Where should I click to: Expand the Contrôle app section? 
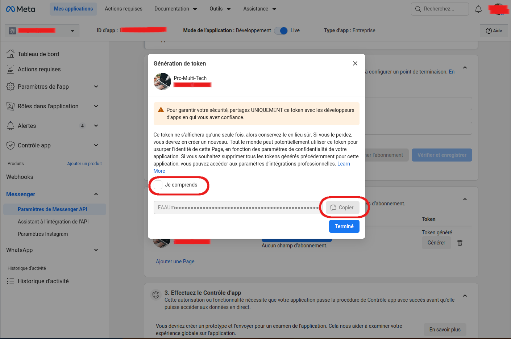(96, 145)
